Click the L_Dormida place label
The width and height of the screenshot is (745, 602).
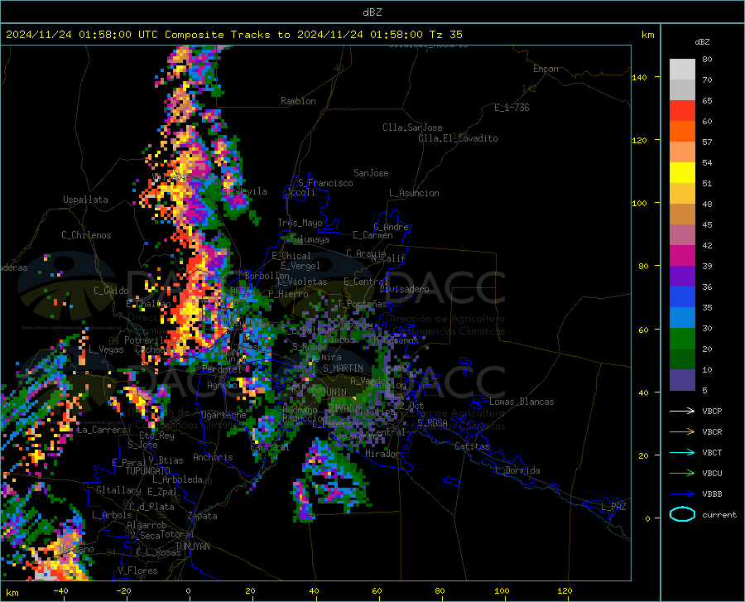517,470
